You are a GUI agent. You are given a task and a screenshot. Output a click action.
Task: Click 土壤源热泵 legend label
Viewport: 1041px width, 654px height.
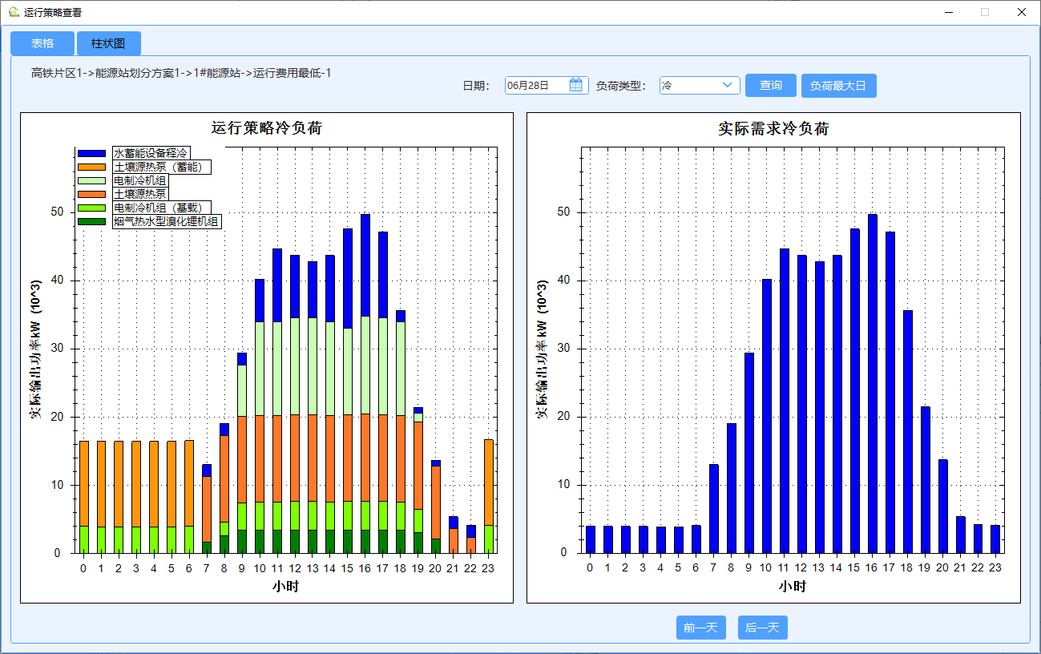(140, 194)
